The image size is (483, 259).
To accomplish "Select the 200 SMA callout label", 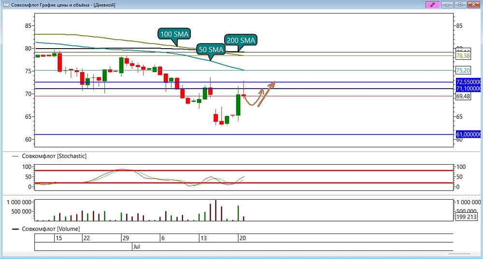I will pyautogui.click(x=241, y=40).
